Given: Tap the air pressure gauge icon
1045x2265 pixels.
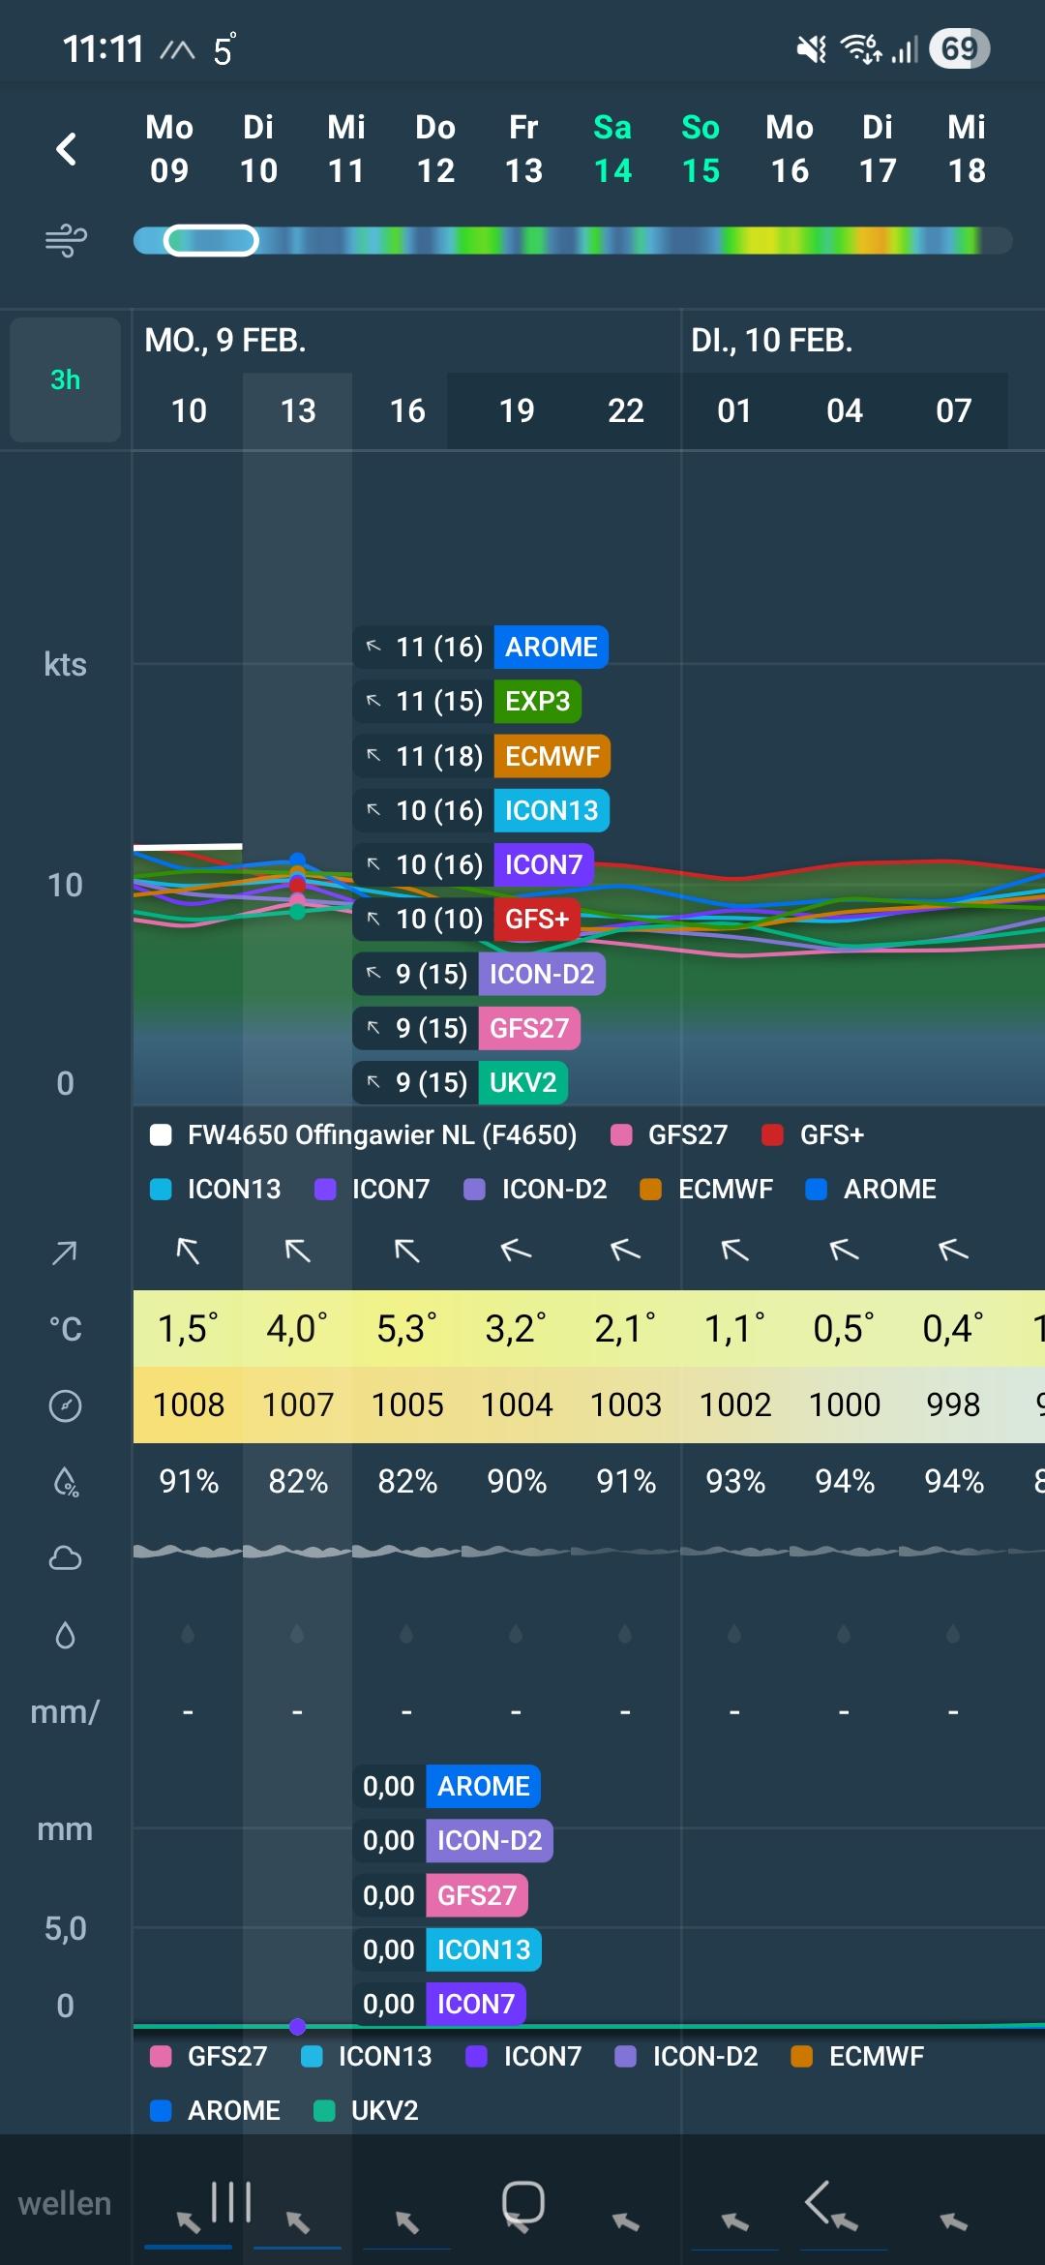Looking at the screenshot, I should 65,1405.
